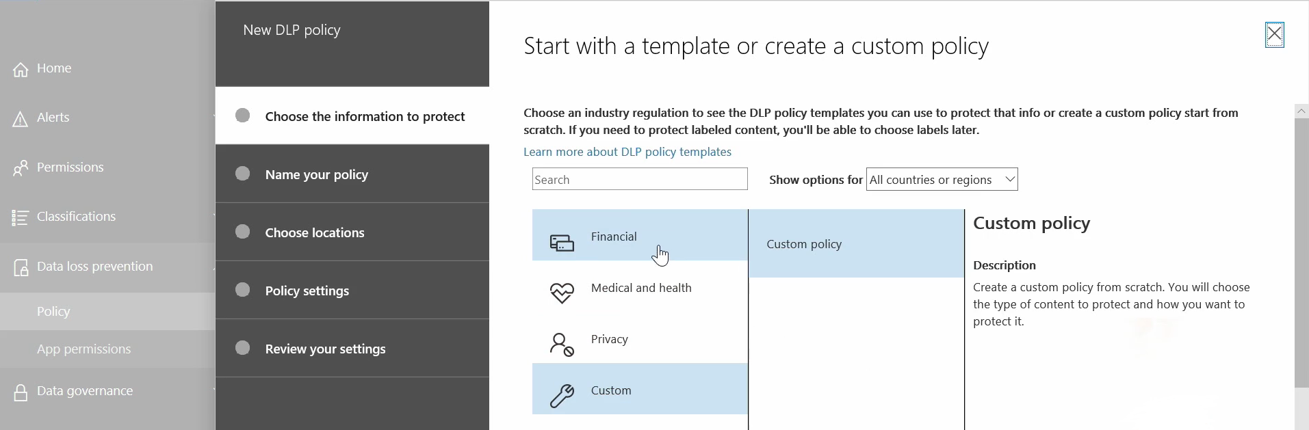1309x430 pixels.
Task: Select the Policy settings step
Action: pyautogui.click(x=307, y=291)
